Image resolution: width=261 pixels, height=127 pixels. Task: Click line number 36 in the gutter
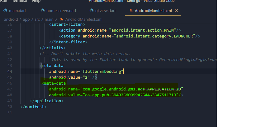[x=10, y=24]
